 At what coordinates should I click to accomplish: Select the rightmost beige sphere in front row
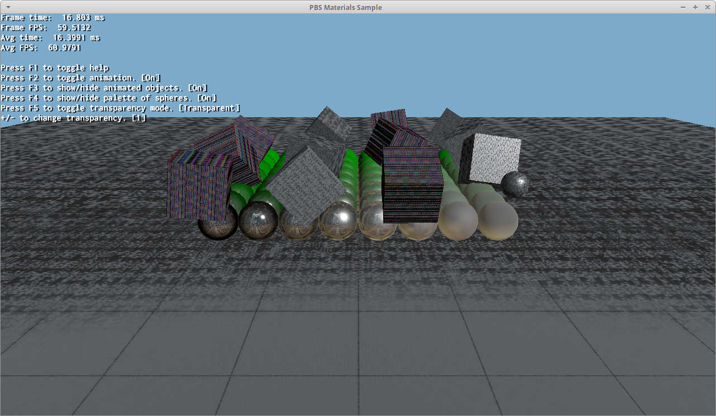[498, 221]
